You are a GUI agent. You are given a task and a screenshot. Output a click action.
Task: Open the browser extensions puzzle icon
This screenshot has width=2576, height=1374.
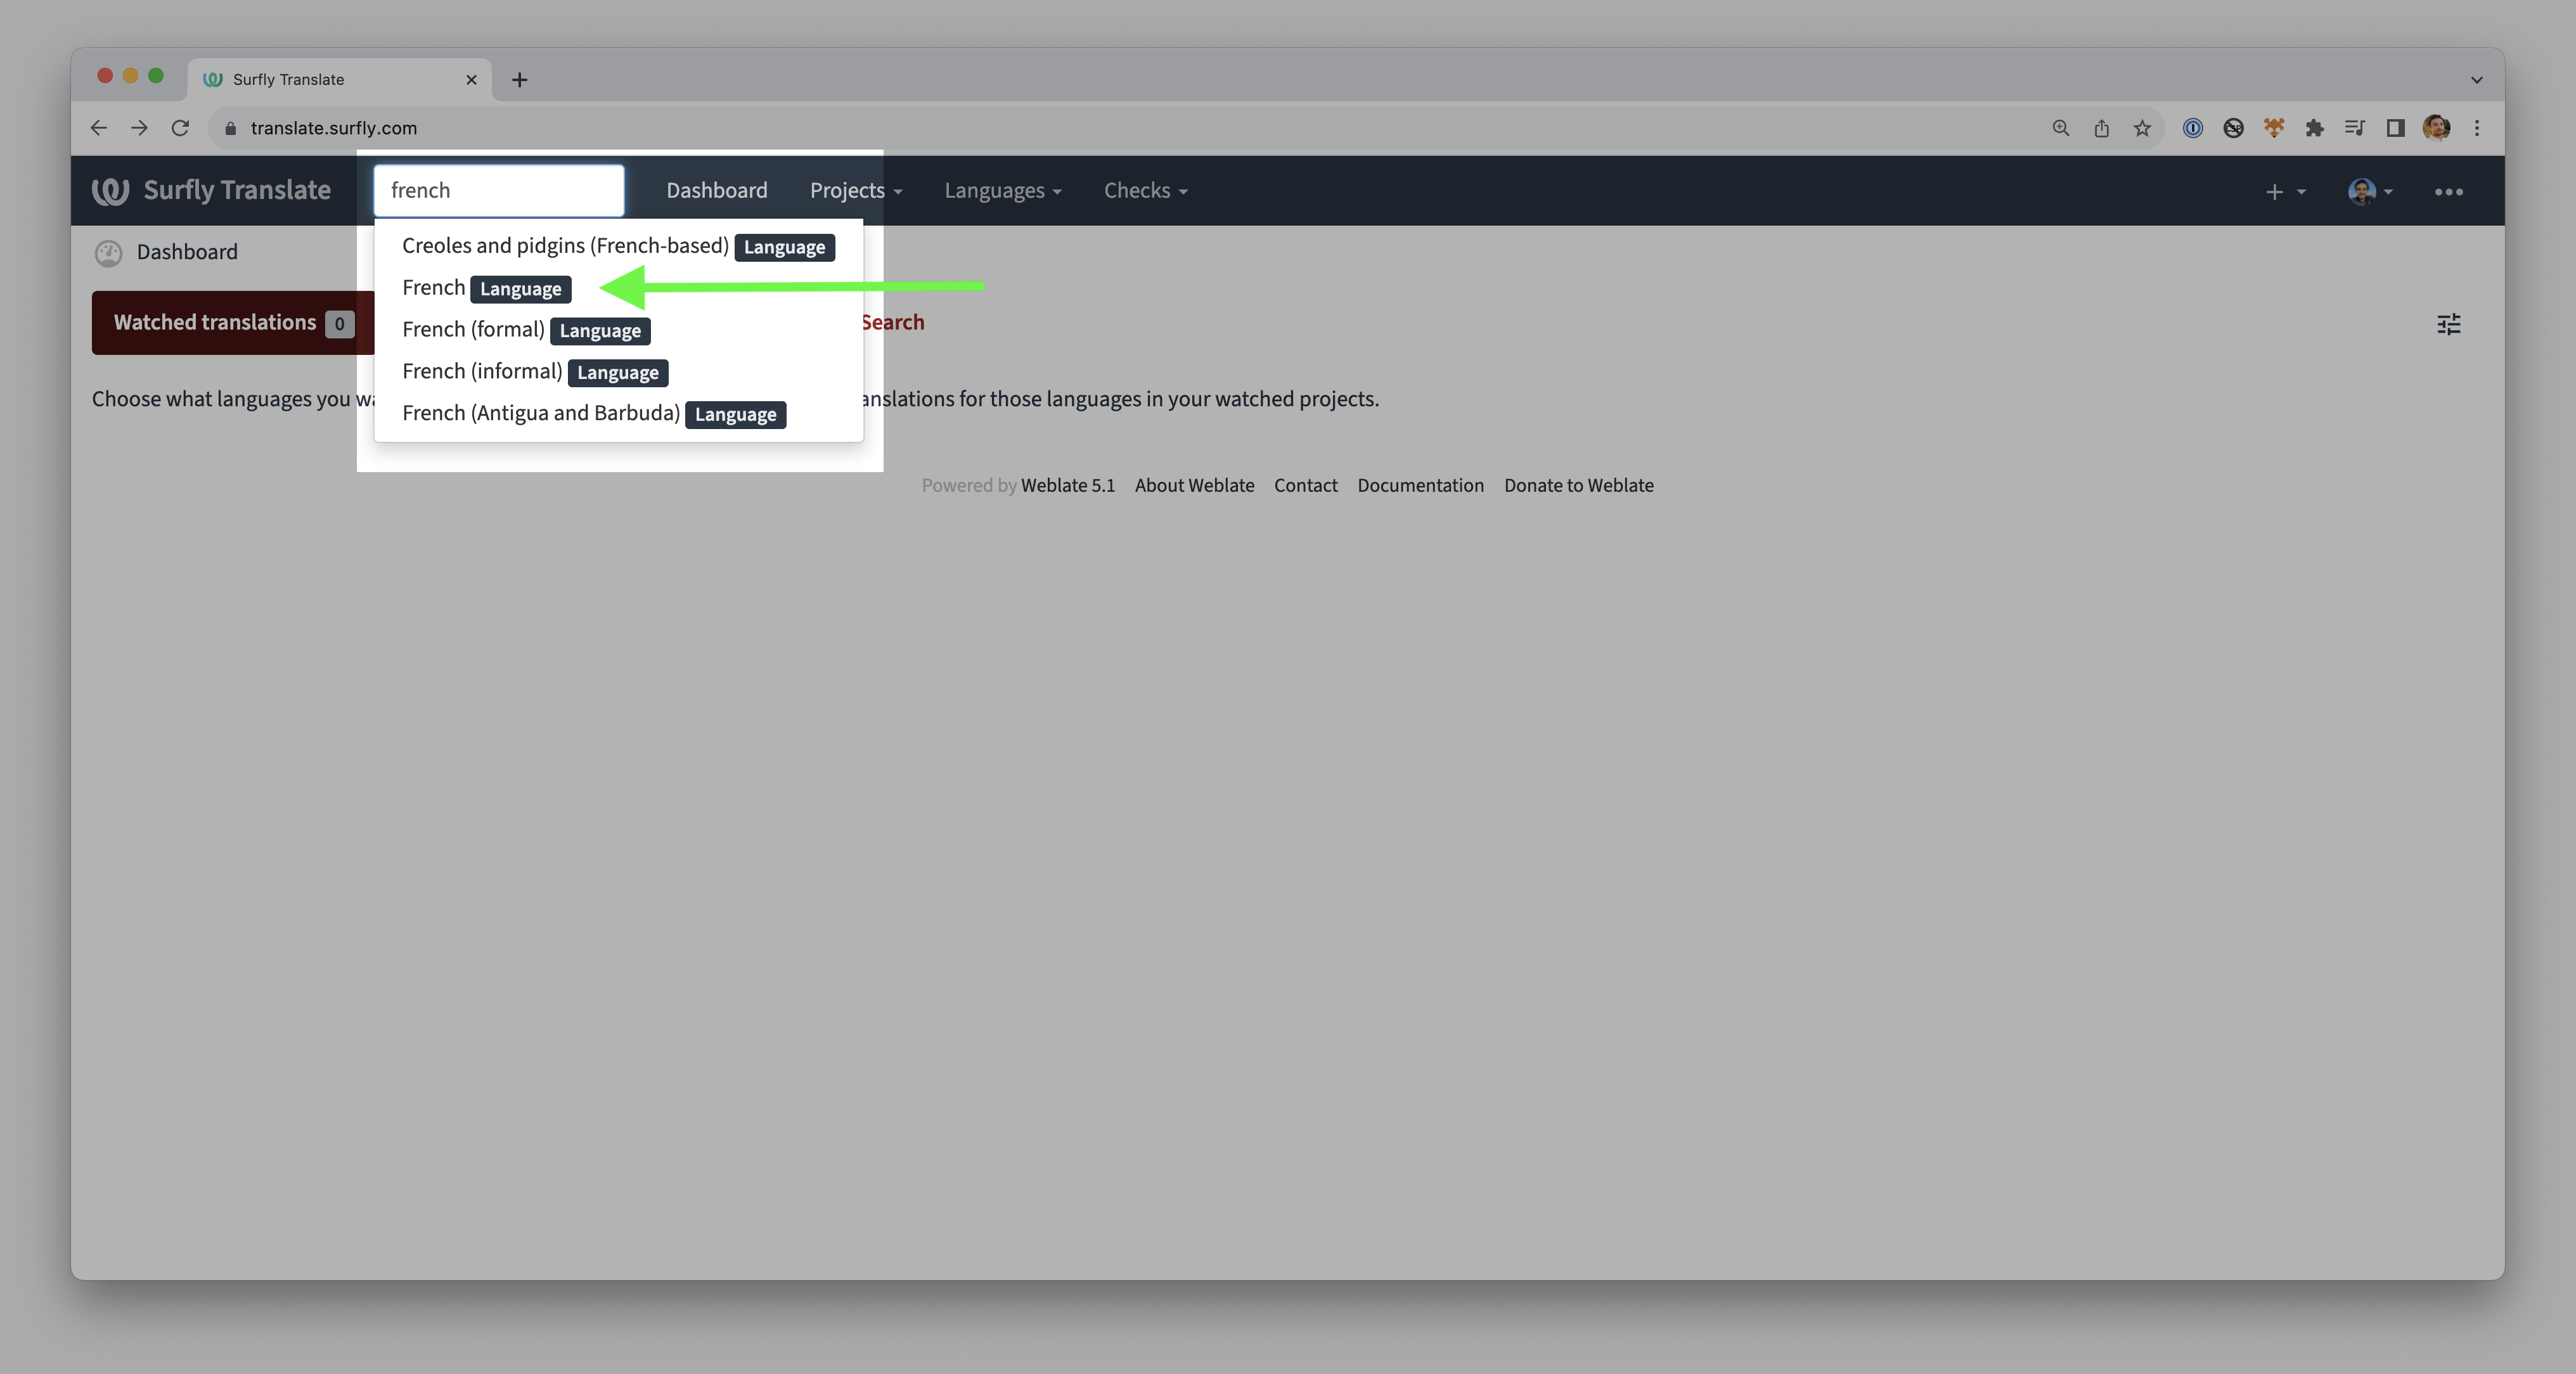tap(2314, 128)
